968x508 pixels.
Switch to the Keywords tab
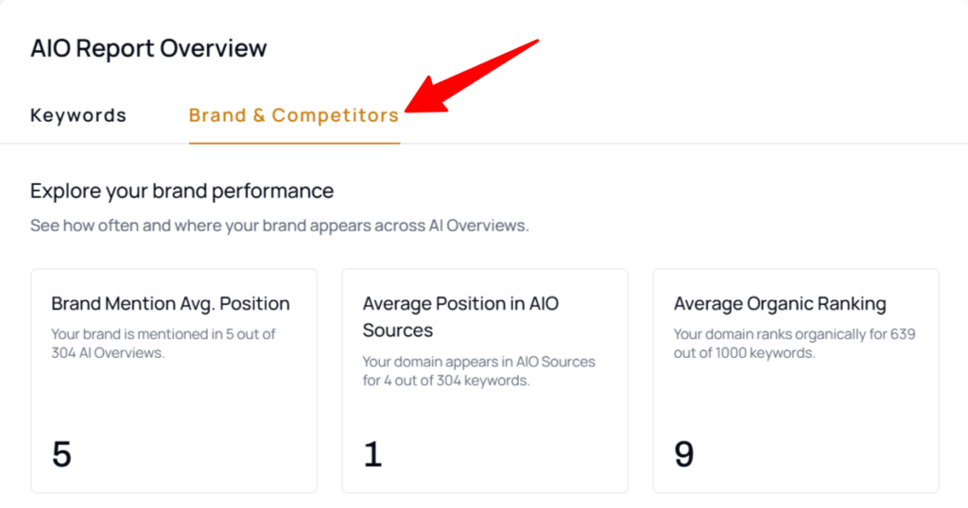coord(78,116)
